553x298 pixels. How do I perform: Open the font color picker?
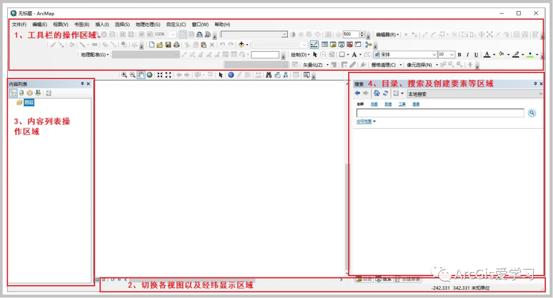[493, 54]
